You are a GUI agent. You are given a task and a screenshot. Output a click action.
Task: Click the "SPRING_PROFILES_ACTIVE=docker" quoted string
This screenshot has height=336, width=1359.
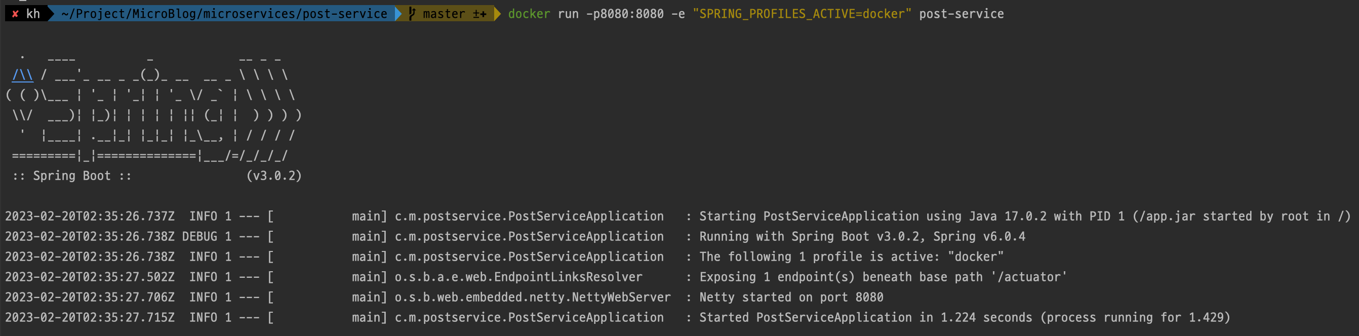[802, 14]
